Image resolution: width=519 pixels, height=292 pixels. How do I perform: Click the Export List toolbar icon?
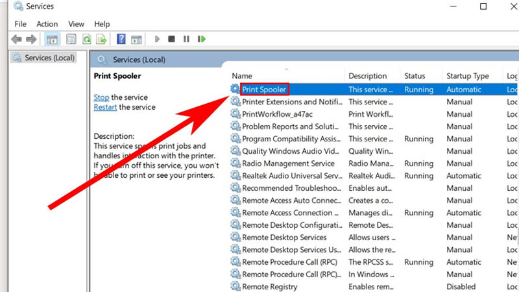point(101,40)
